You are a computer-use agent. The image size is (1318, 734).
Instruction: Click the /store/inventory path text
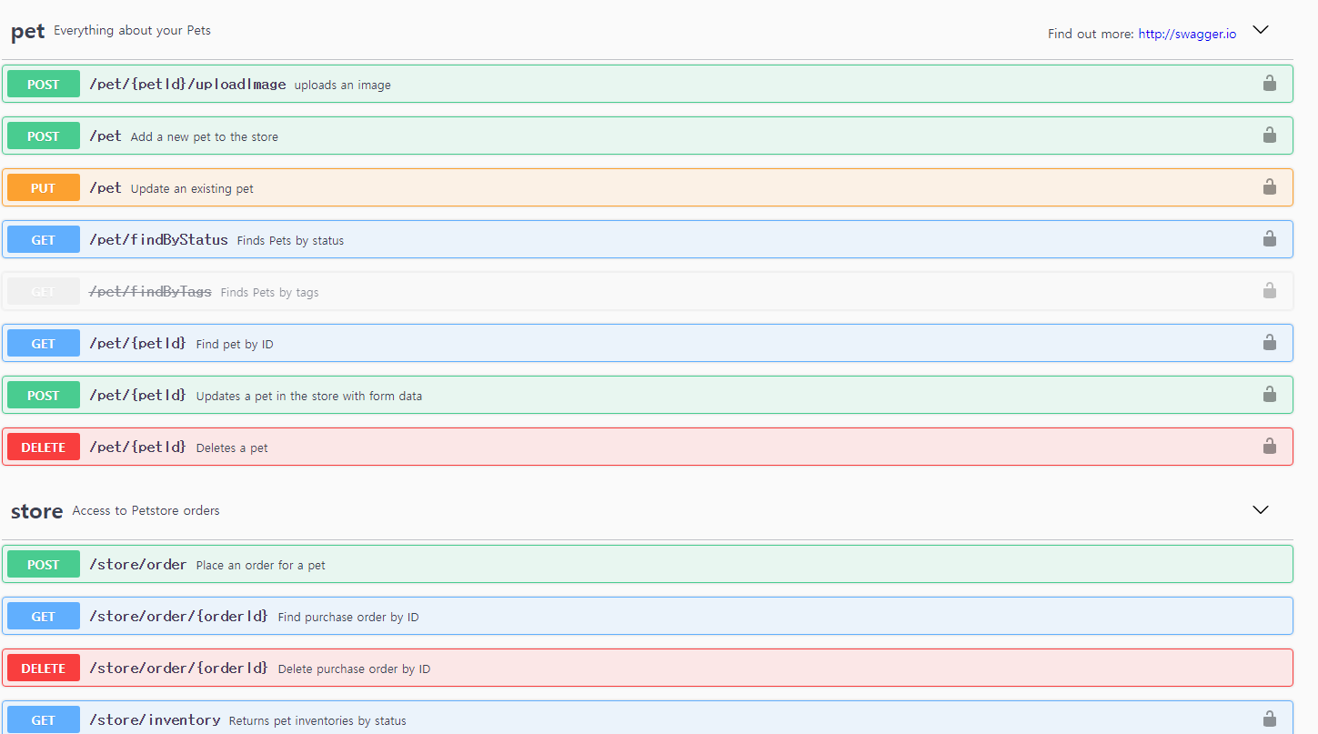click(155, 719)
